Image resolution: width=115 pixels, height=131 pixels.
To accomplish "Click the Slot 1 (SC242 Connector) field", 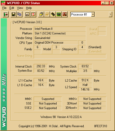I will click(60, 33).
